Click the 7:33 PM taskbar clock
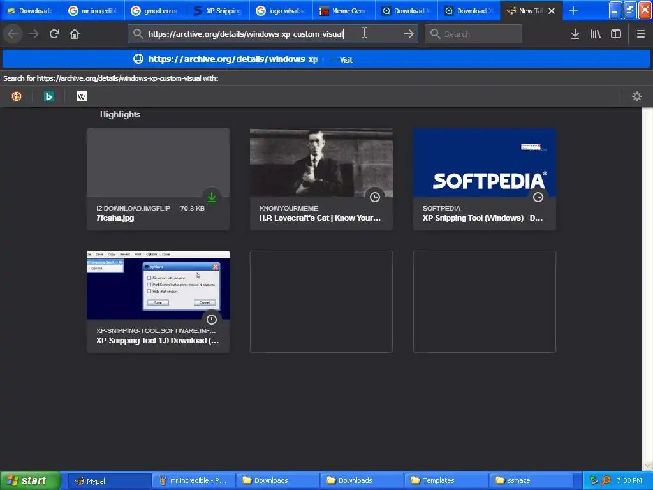 (x=629, y=480)
